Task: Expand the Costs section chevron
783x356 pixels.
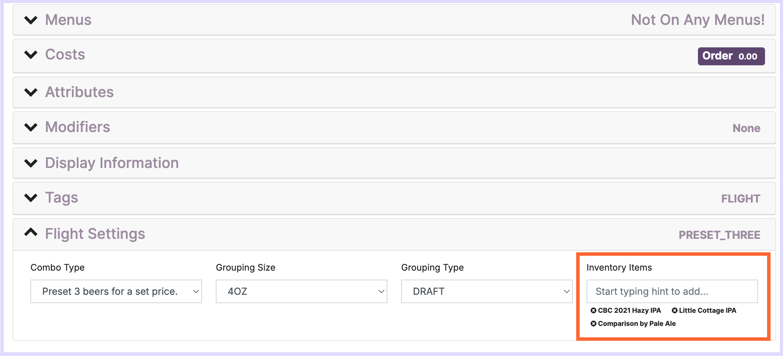Action: [31, 55]
